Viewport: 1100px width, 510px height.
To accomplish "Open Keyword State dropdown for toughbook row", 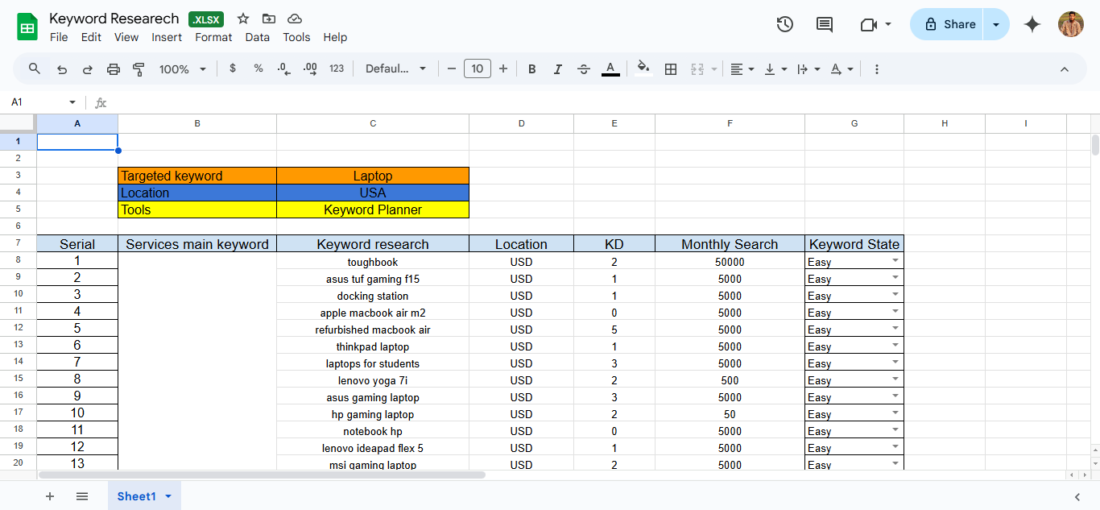I will click(895, 261).
